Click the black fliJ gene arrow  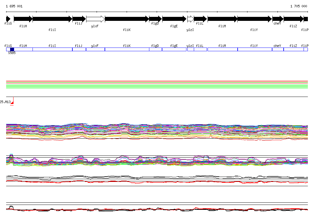tap(79, 19)
